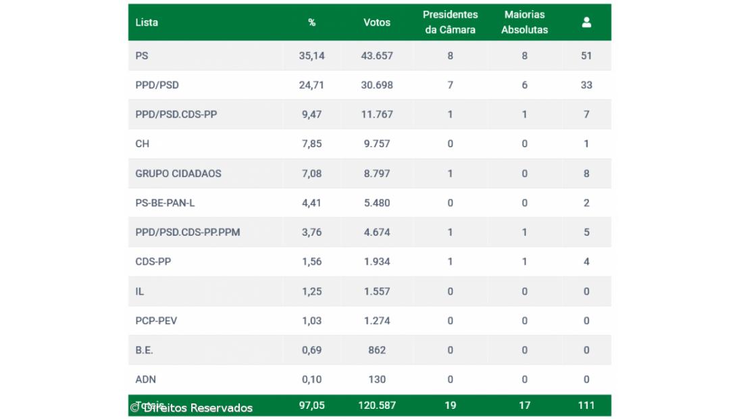This screenshot has width=743, height=419.
Task: Select the Votos column header
Action: (x=376, y=22)
